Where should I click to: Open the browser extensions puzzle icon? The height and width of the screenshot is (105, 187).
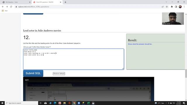pyautogui.click(x=172, y=7)
